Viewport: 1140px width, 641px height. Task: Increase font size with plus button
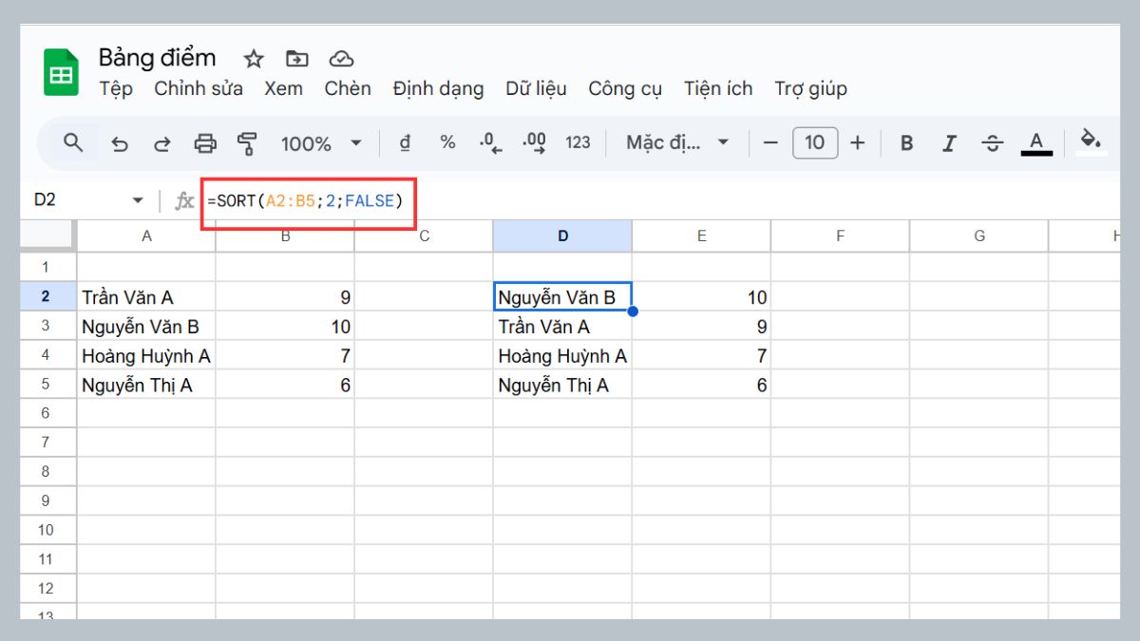click(858, 142)
